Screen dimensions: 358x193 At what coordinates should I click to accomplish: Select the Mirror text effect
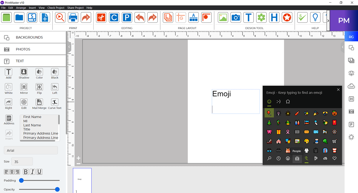pyautogui.click(x=24, y=87)
